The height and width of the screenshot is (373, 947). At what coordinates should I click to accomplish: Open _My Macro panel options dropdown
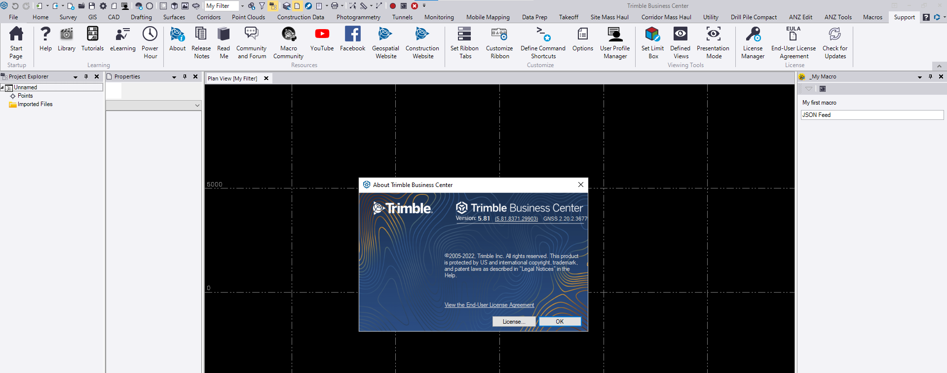pos(920,77)
